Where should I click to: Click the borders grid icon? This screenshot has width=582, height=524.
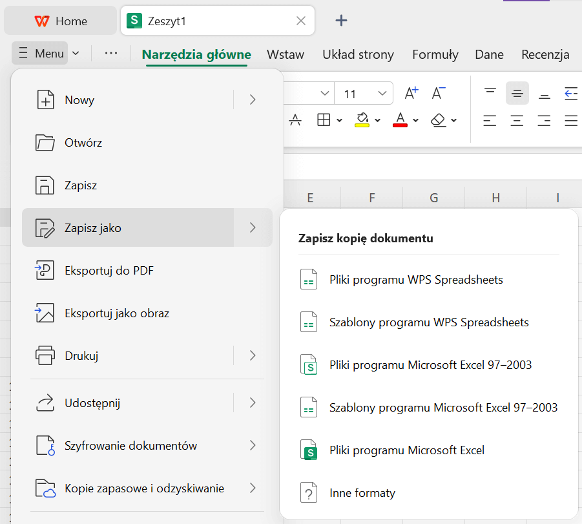324,120
